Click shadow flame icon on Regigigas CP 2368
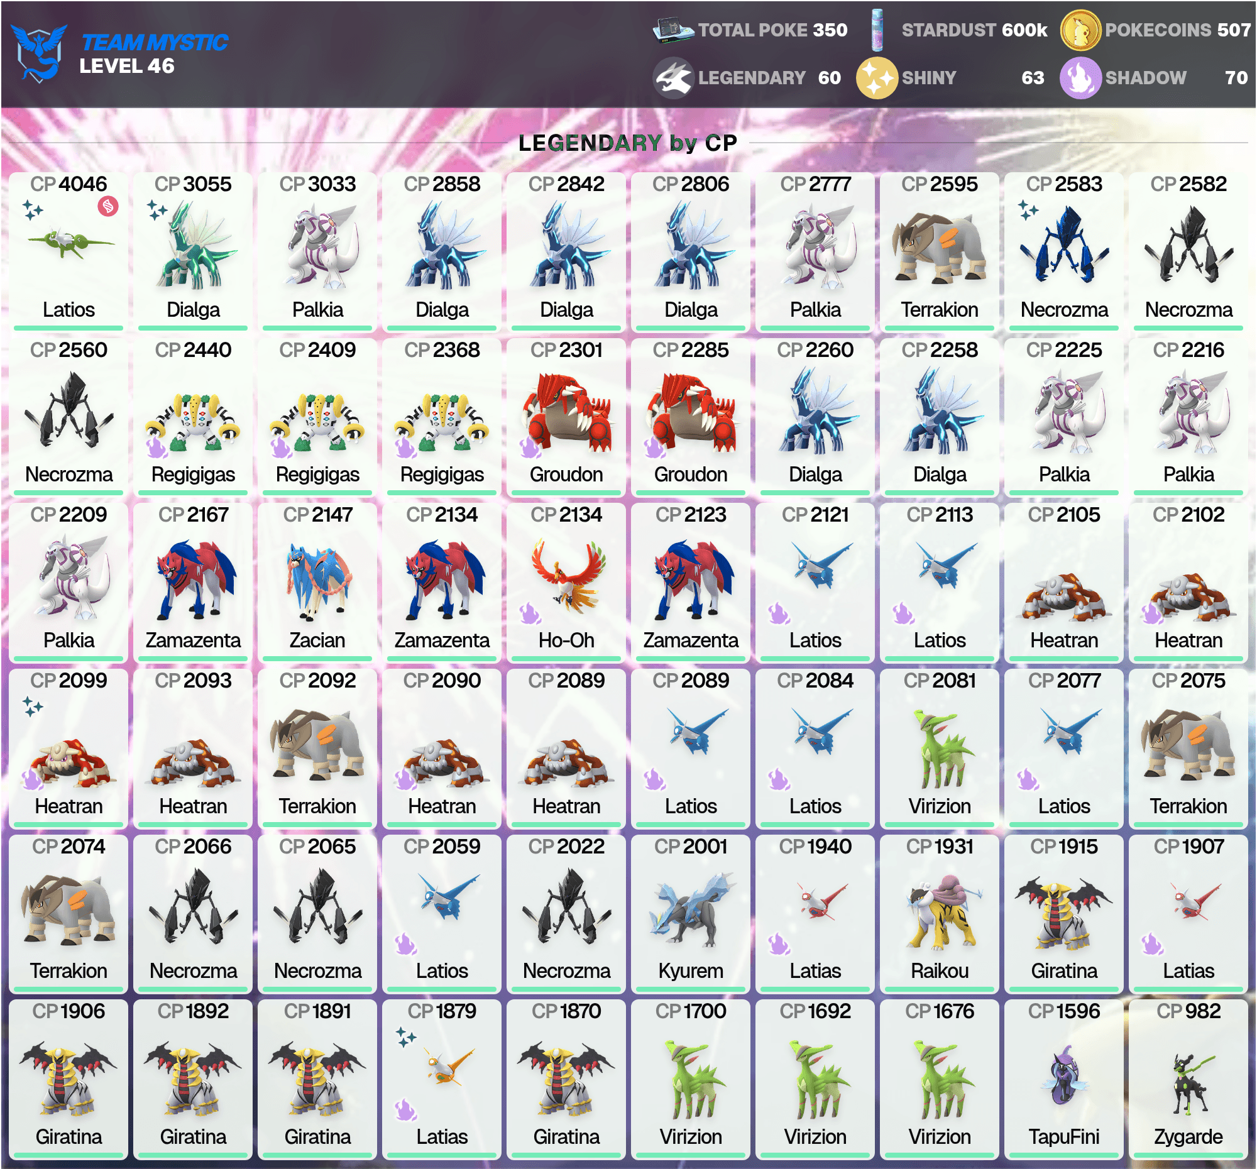1257x1169 pixels. 406,447
